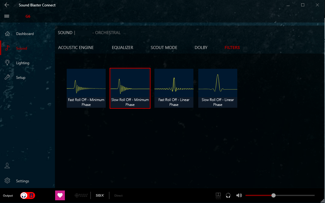The image size is (325, 203).
Task: Select the Filters tab
Action: pyautogui.click(x=232, y=47)
